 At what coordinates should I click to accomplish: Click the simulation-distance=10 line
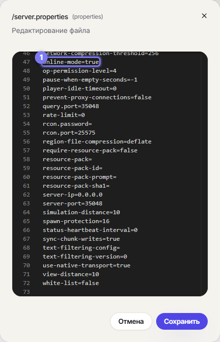coord(81,212)
